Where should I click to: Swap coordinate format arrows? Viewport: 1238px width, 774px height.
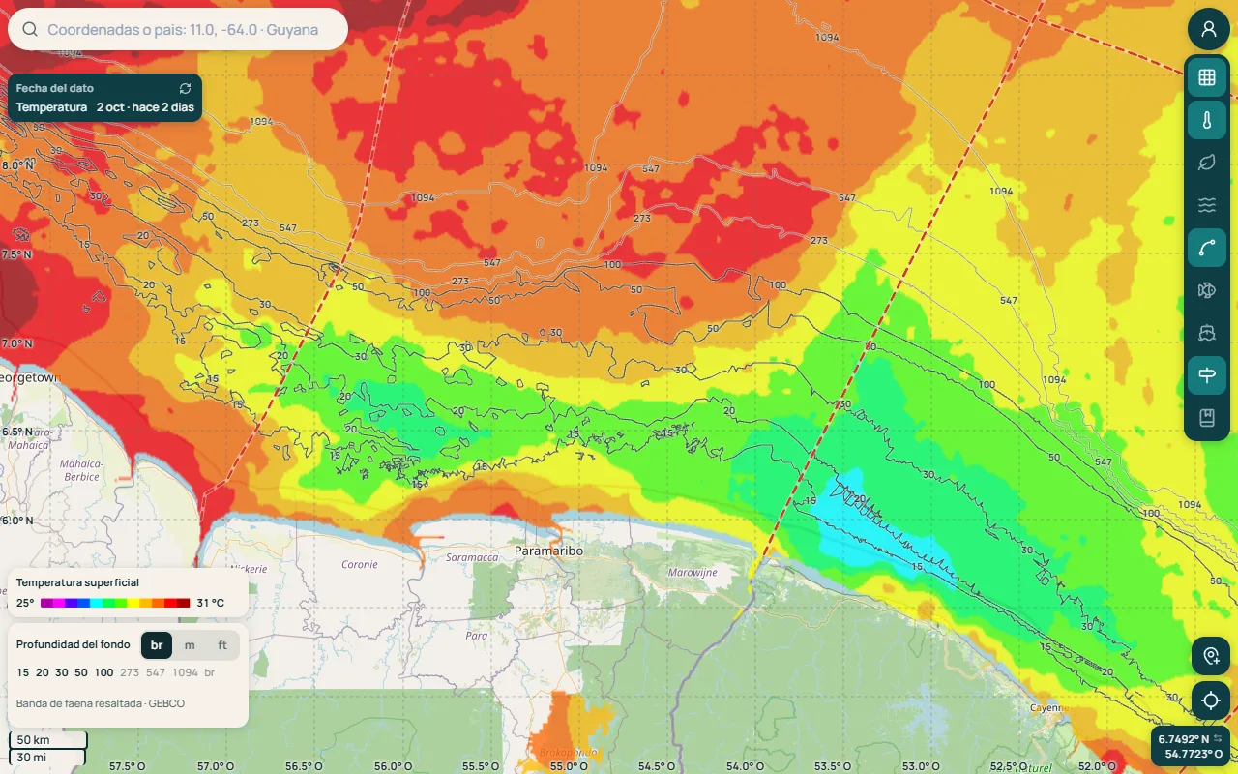pos(1219,739)
